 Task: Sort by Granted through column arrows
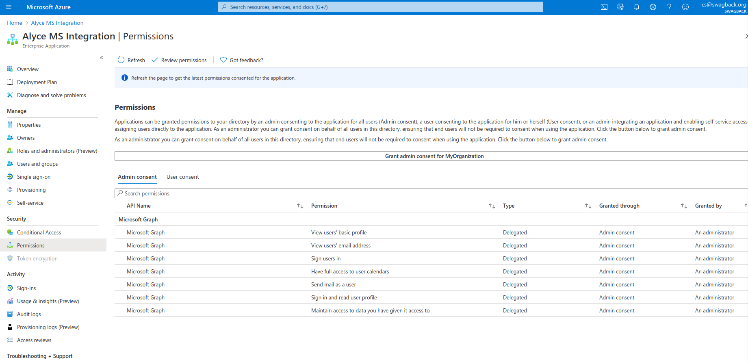coord(684,206)
